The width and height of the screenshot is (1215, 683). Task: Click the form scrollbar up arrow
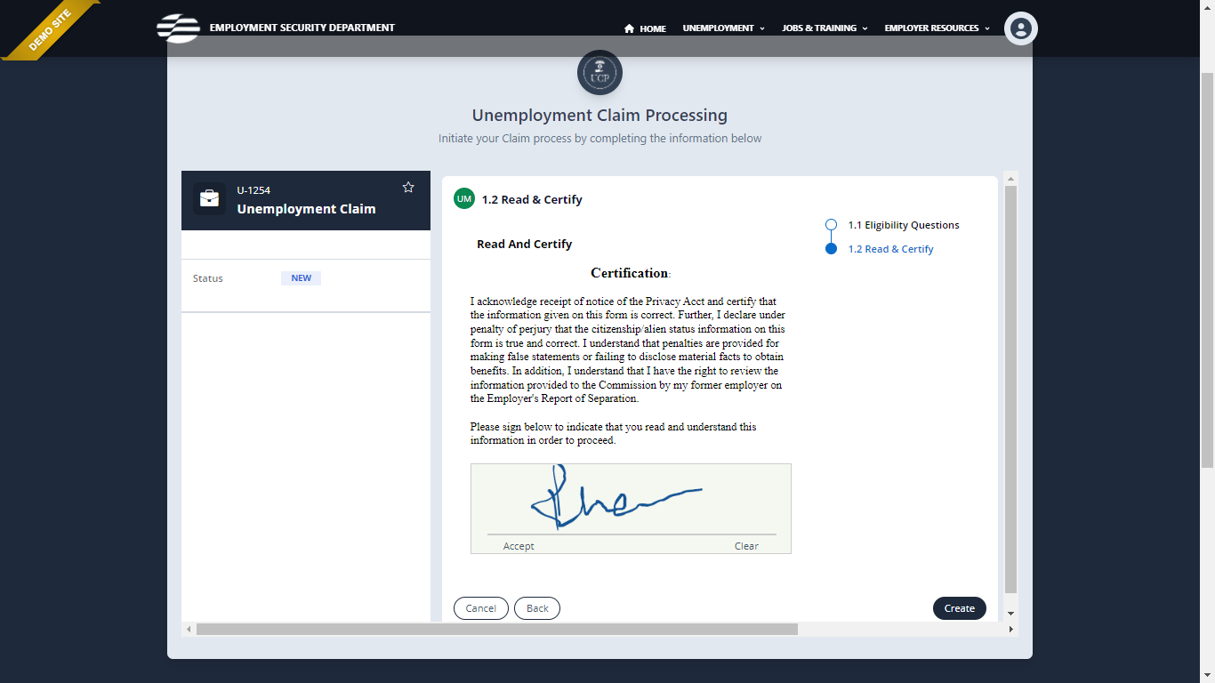[x=1010, y=178]
